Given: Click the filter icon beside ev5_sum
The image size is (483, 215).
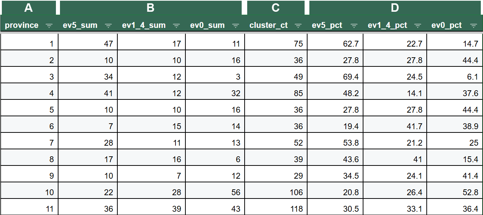Looking at the screenshot, I should (109, 25).
